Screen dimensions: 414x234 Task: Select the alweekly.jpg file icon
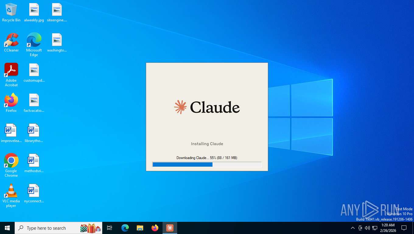click(x=34, y=12)
